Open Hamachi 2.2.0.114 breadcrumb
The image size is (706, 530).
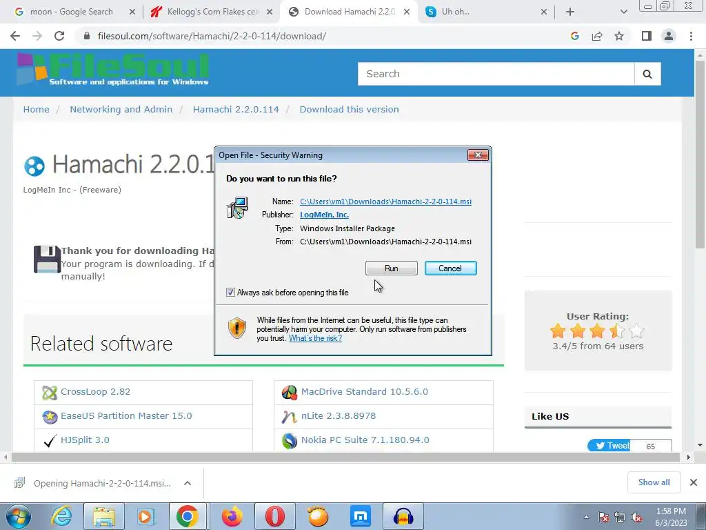click(236, 110)
